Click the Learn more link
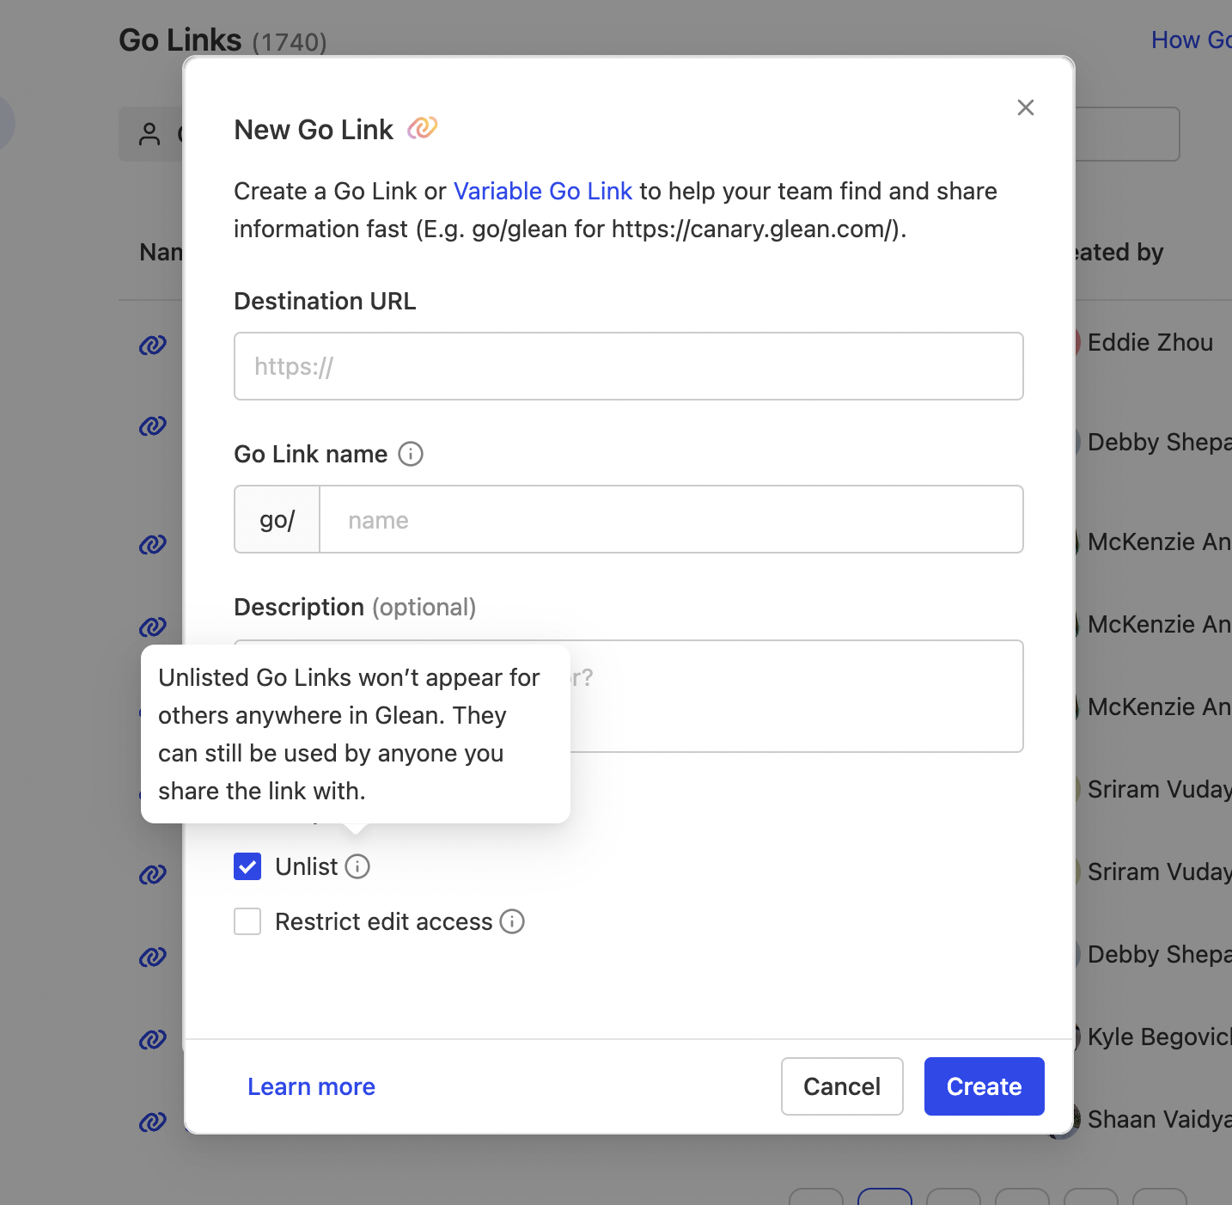This screenshot has width=1232, height=1205. 311,1086
